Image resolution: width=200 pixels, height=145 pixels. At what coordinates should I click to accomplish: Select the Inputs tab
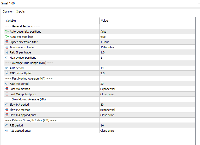tap(21, 11)
